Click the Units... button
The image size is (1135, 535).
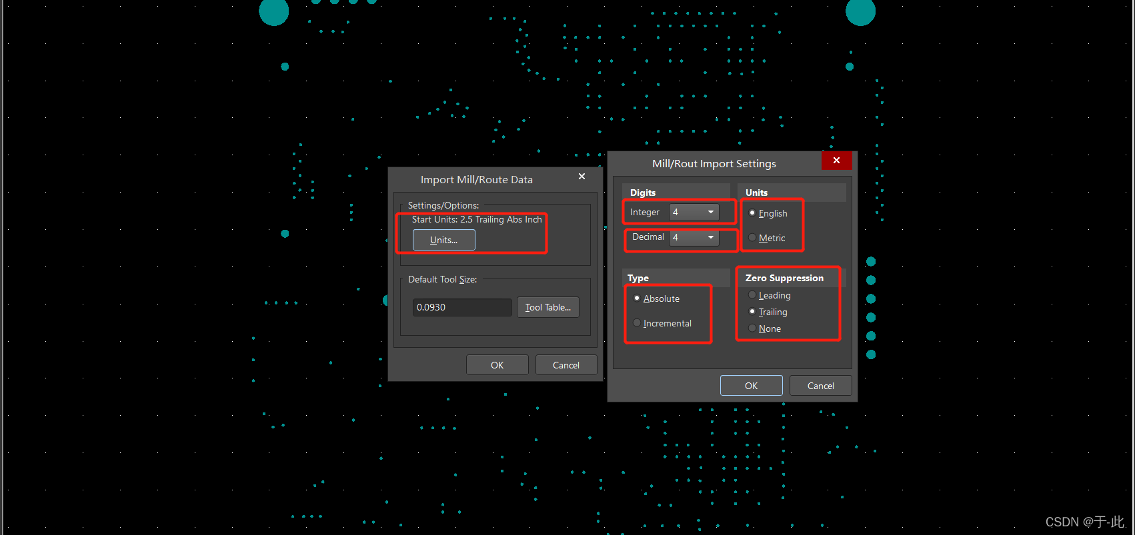pyautogui.click(x=444, y=240)
